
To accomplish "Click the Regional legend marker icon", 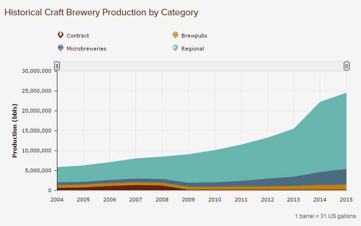I will [175, 48].
